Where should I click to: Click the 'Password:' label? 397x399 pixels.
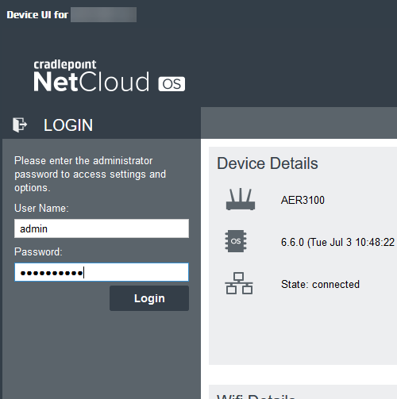point(38,251)
